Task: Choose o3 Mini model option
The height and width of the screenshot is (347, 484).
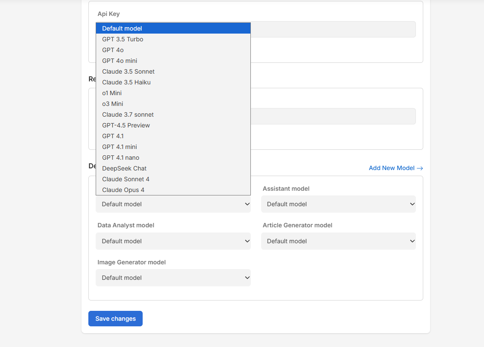Action: pyautogui.click(x=173, y=104)
